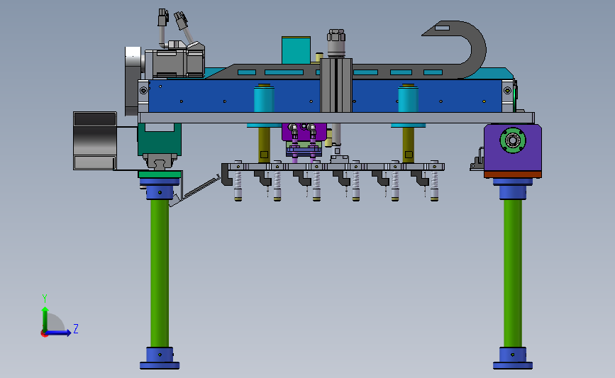615x378 pixels.
Task: Select the long blue horizontal beam
Action: [x=325, y=96]
